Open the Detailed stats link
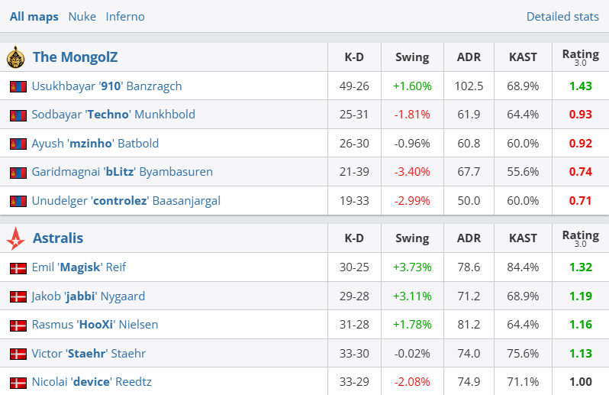609x395 pixels. (x=562, y=16)
